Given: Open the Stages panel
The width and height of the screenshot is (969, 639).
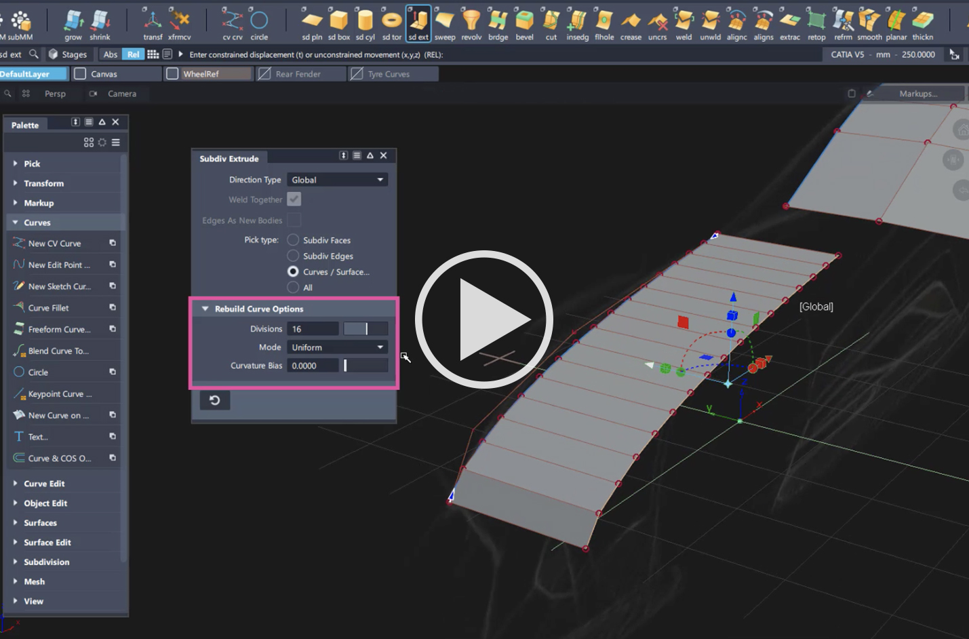Looking at the screenshot, I should 68,54.
